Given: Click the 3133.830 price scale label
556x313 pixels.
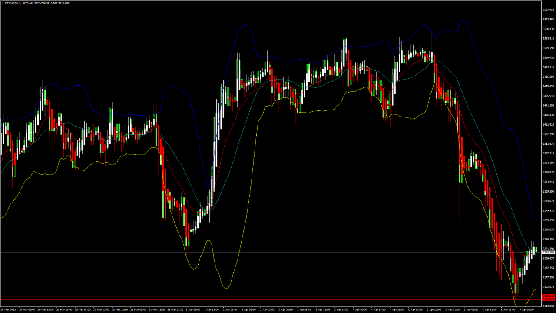Looking at the screenshot, I should click(x=549, y=306).
